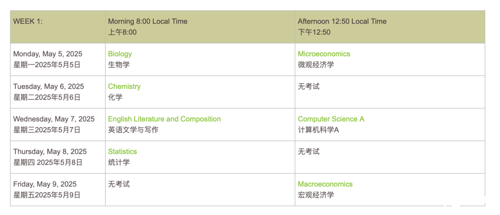Open English Literature and Composition link
Screen dimensions: 500x215
tap(164, 119)
